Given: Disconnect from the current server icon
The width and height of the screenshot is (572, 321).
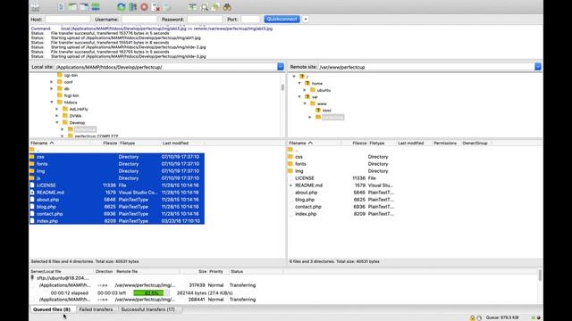Looking at the screenshot, I should [x=156, y=6].
